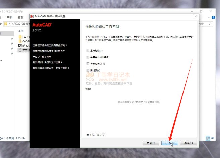Image resolution: width=220 pixels, height=158 pixels.
Task: Select the xf-a20 keygen file
Action: [24, 46]
